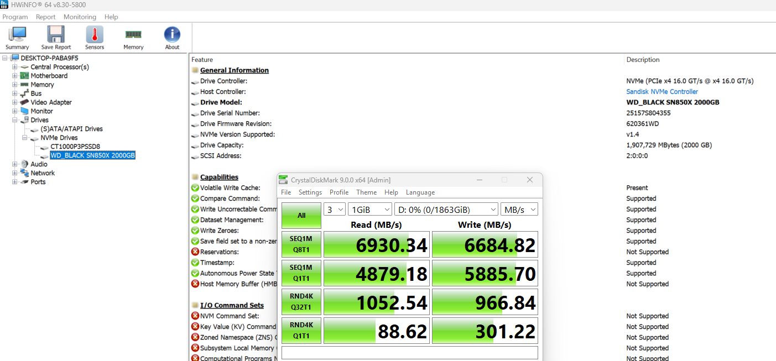Open the Monitoring menu in HWiNFO
This screenshot has height=361, width=776.
[x=80, y=17]
